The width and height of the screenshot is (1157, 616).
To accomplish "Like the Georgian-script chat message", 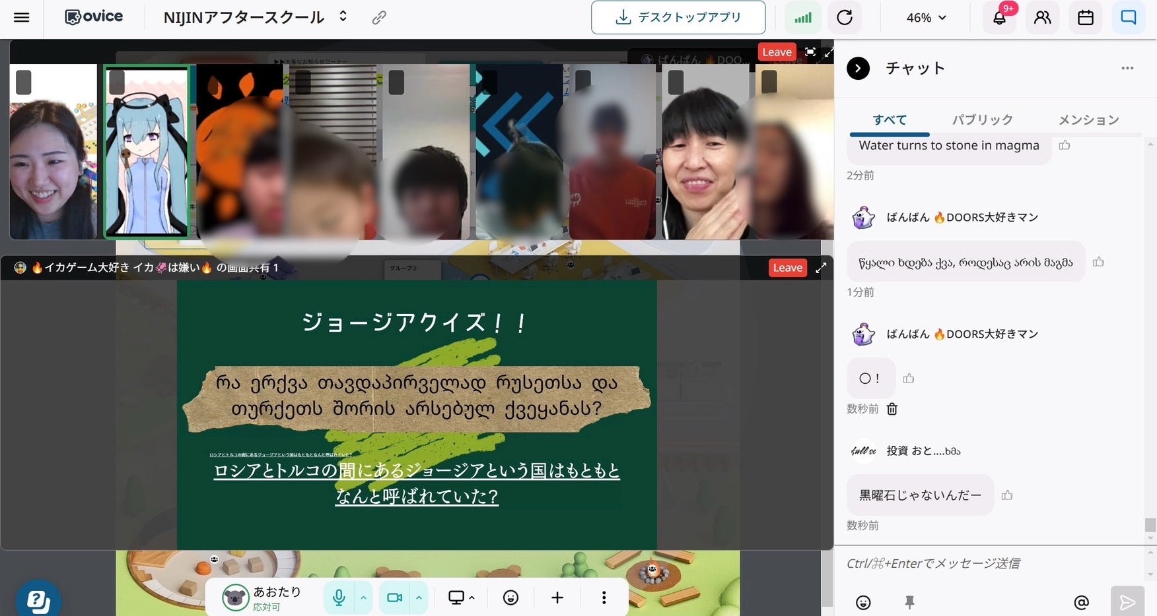I will tap(1098, 262).
